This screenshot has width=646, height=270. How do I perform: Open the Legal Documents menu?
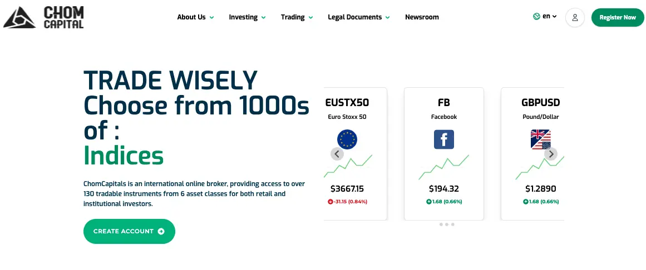tap(359, 17)
